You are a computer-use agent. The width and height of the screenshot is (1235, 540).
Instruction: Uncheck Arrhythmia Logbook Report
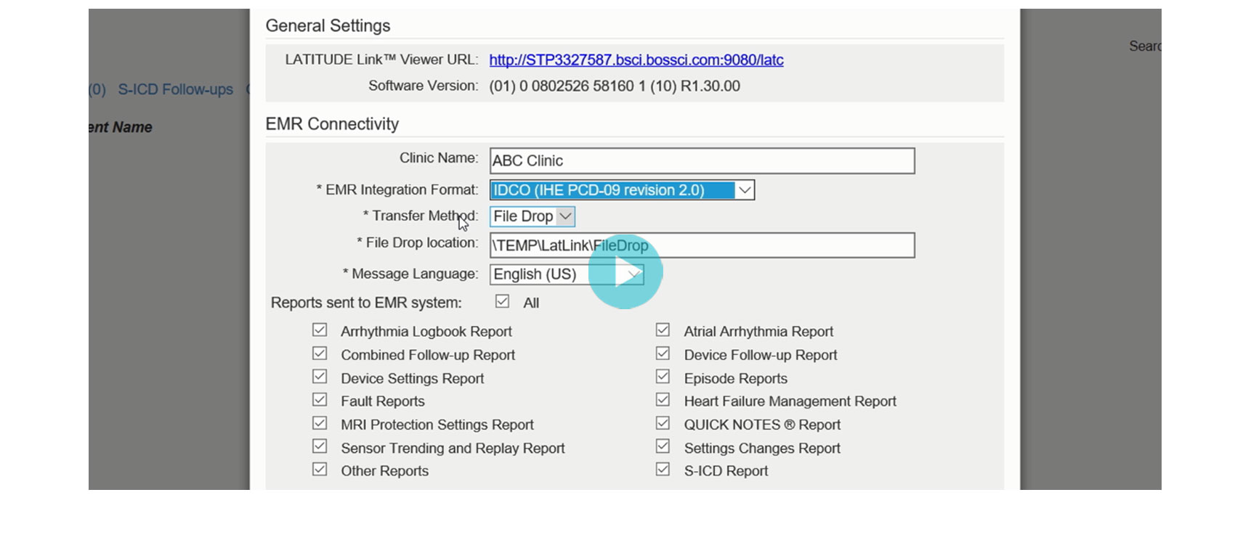click(320, 330)
